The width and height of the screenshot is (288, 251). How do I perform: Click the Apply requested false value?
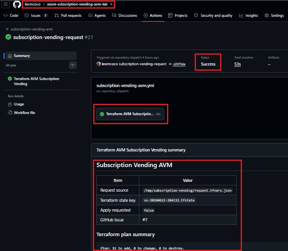[149, 210]
